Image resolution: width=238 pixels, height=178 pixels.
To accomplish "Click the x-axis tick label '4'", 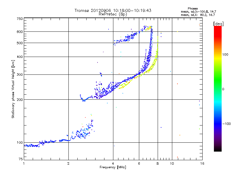I will pyautogui.click(x=113, y=163).
